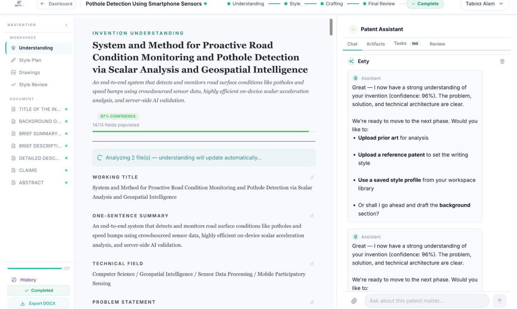517x309 pixels.
Task: Click the send message arrow button
Action: 499,301
